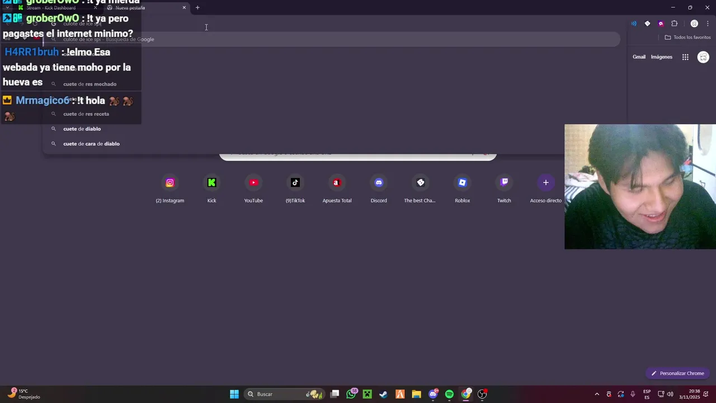Expand the hidden system tray icons chevron

click(x=597, y=394)
